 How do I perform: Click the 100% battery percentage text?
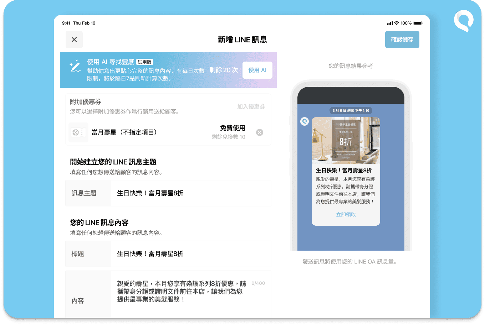[406, 23]
